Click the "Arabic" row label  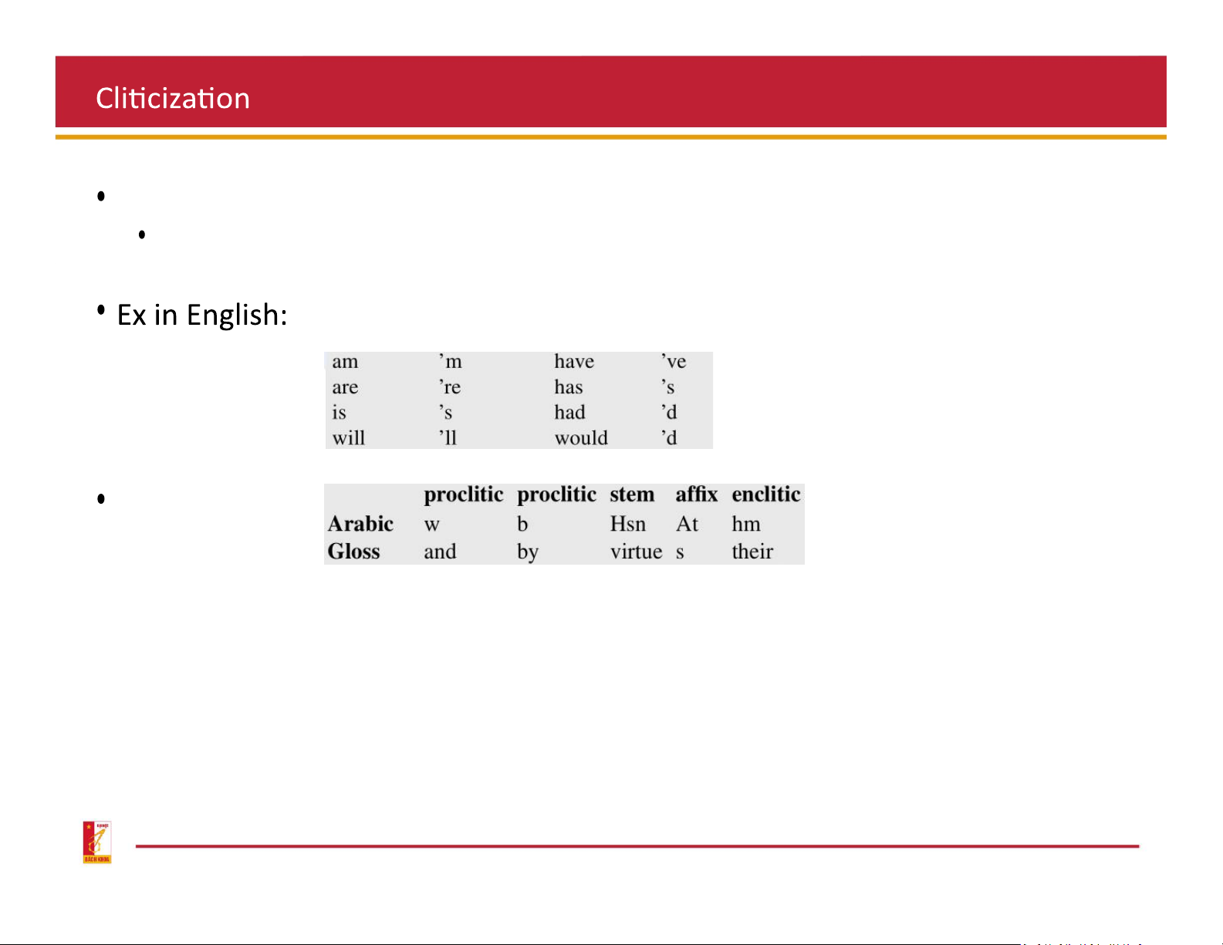pyautogui.click(x=360, y=524)
